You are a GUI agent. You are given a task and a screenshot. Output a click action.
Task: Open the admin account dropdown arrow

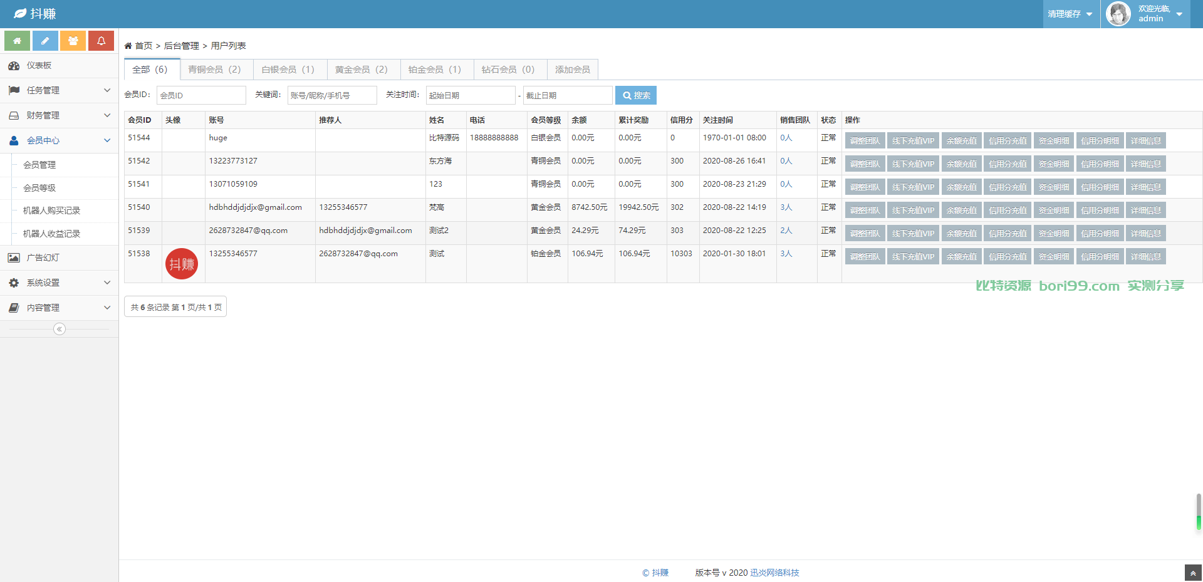(x=1179, y=14)
